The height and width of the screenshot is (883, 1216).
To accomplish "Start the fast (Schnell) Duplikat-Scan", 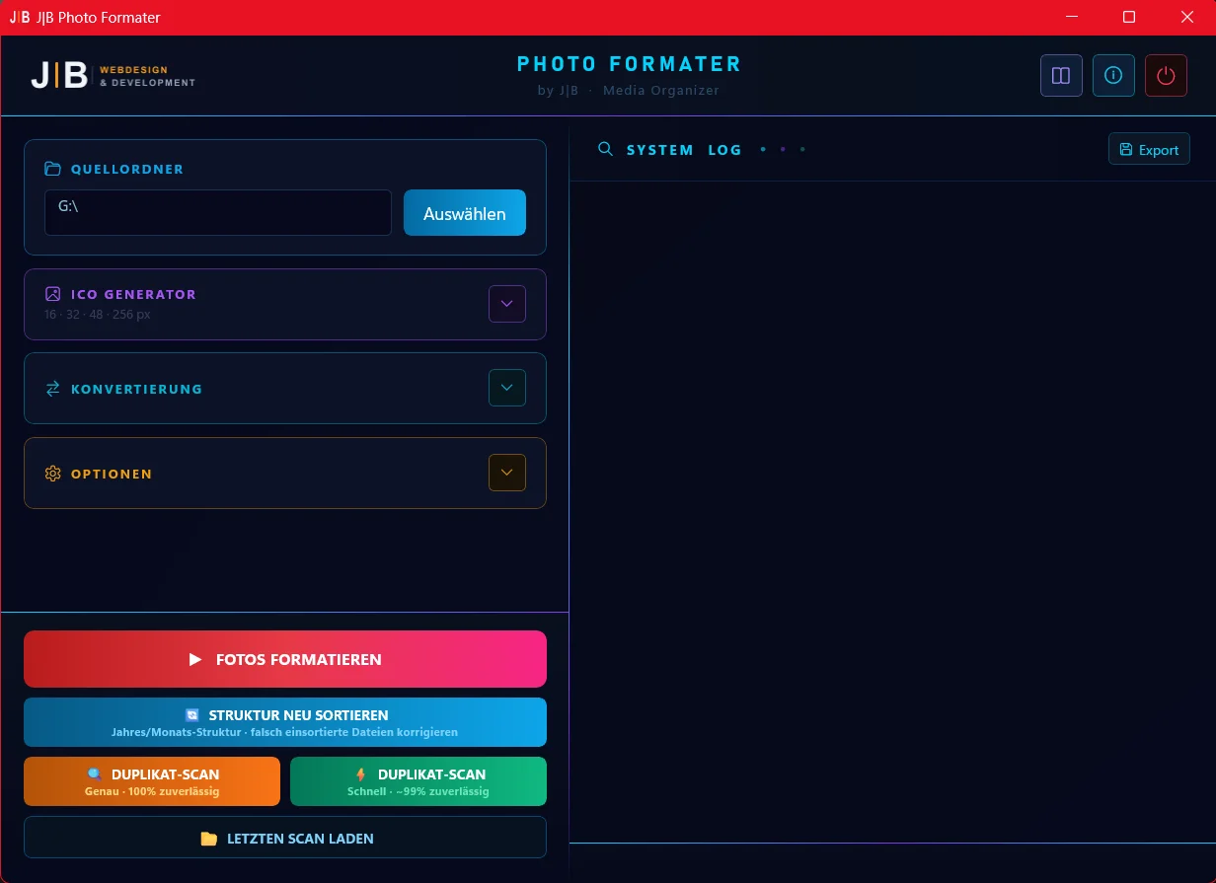I will coord(418,781).
